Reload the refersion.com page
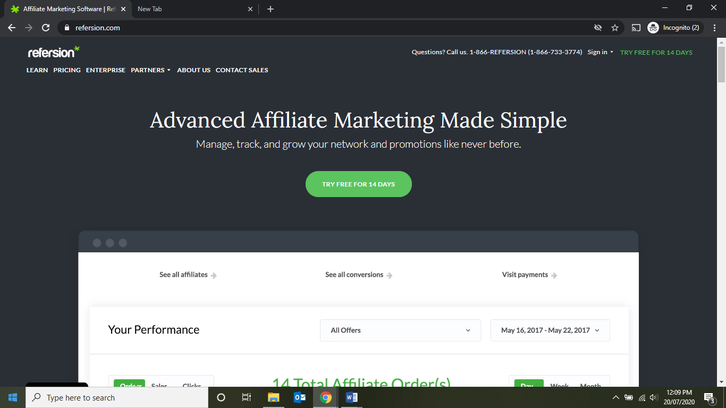726x408 pixels. pos(46,28)
